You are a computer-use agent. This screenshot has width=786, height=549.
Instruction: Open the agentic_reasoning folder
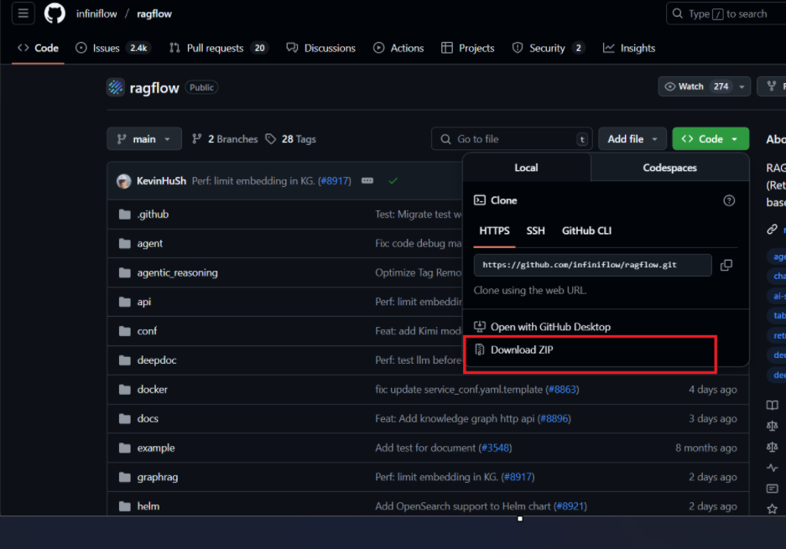point(178,272)
